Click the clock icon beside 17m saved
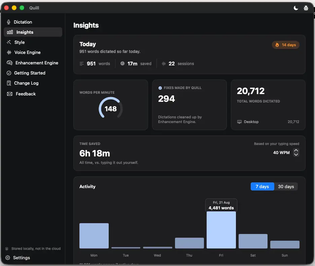 tap(123, 64)
